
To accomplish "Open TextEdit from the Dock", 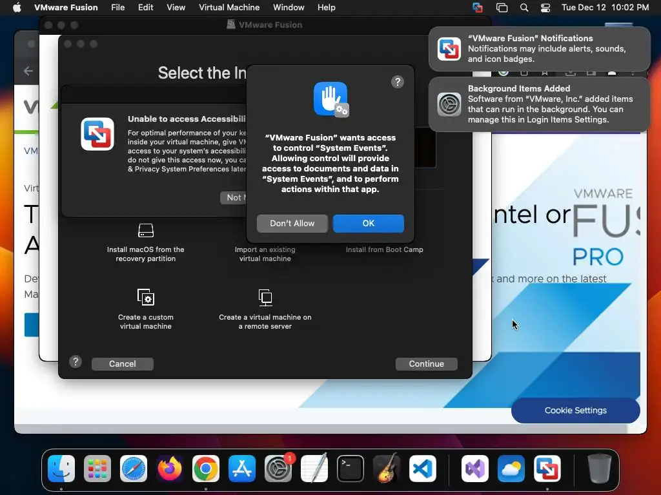I will (314, 469).
